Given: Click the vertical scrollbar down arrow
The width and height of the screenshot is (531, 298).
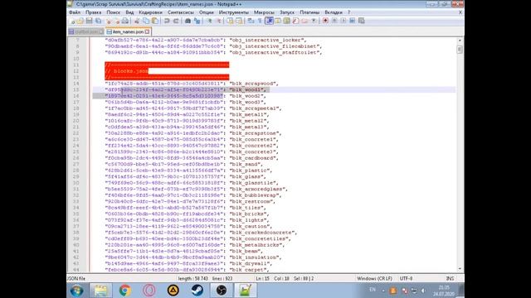Looking at the screenshot, I should [x=460, y=269].
